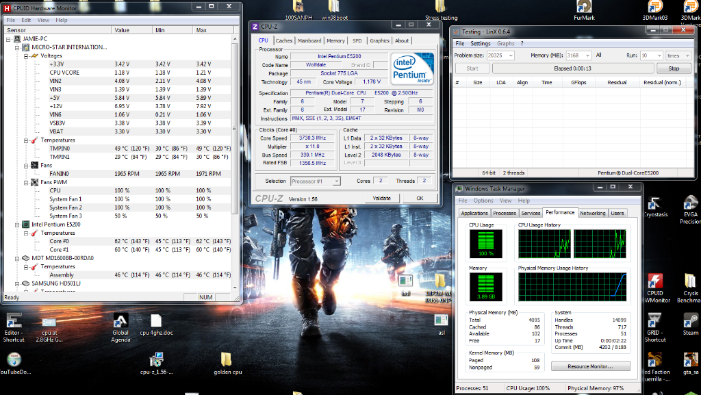
Task: Click the LinX elapsed time progress bar
Action: 572,68
